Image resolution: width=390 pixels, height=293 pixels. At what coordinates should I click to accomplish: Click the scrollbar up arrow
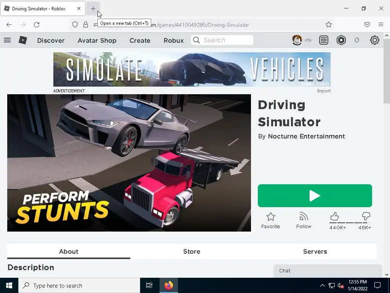pyautogui.click(x=387, y=35)
